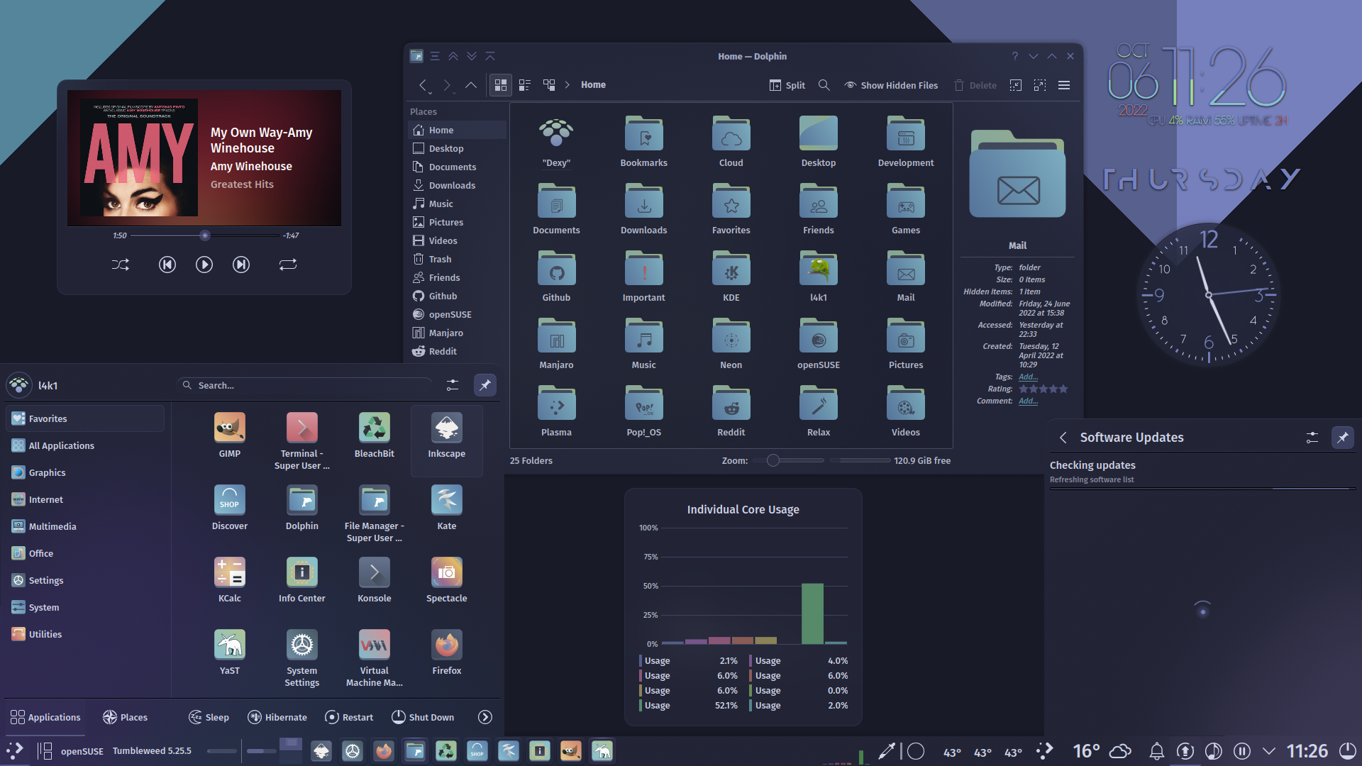Click the launcher Search field
The height and width of the screenshot is (766, 1362).
point(305,385)
